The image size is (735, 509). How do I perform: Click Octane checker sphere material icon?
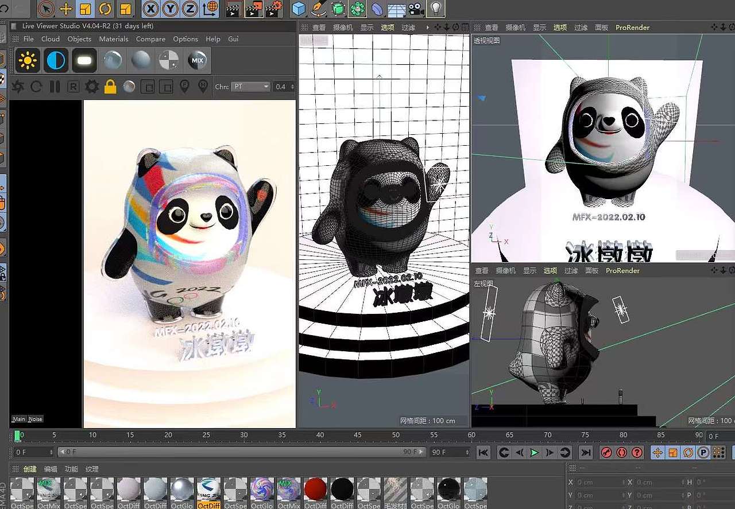point(169,60)
